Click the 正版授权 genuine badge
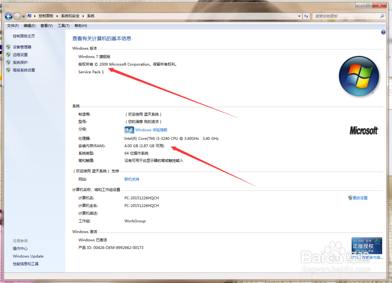Viewport: 392px width, 283px height. 367,245
